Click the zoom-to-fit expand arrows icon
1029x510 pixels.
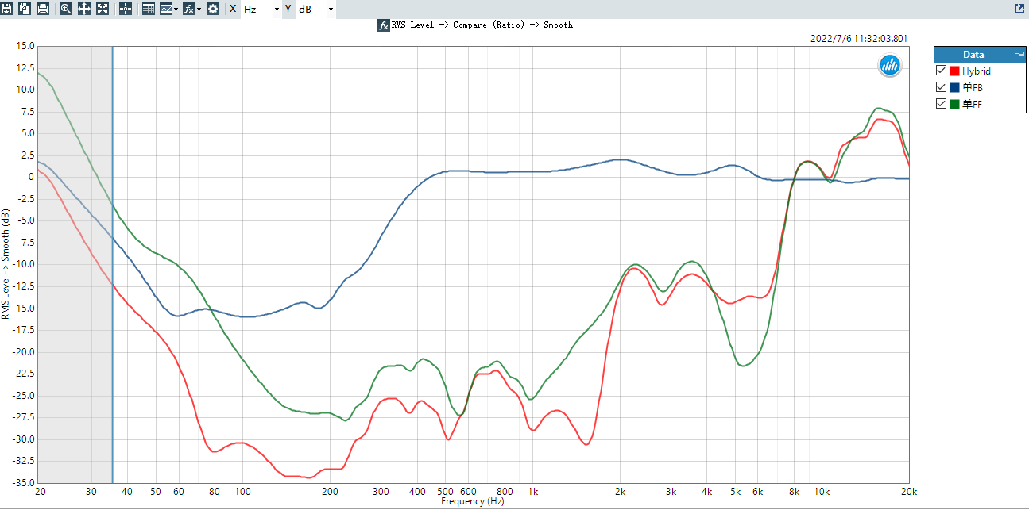pyautogui.click(x=103, y=9)
